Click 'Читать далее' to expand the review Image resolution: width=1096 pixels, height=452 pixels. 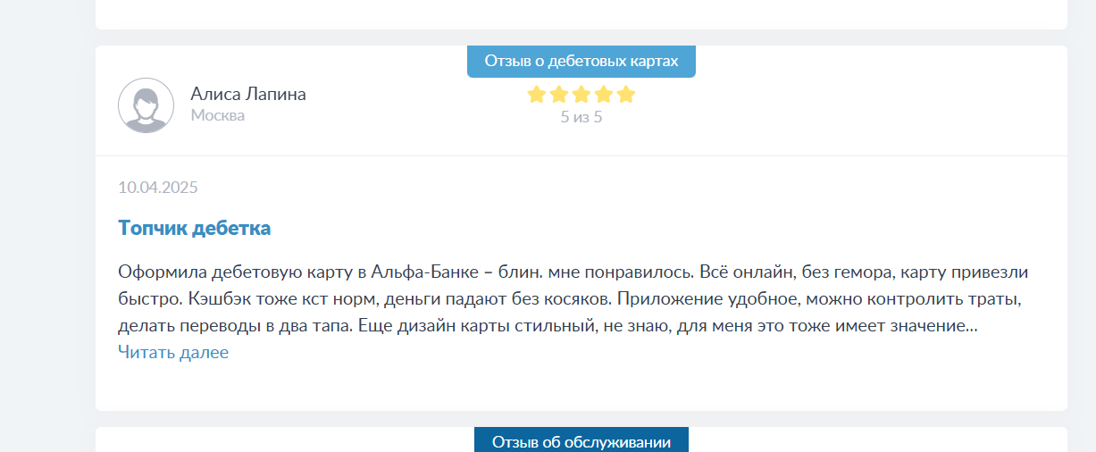(172, 353)
